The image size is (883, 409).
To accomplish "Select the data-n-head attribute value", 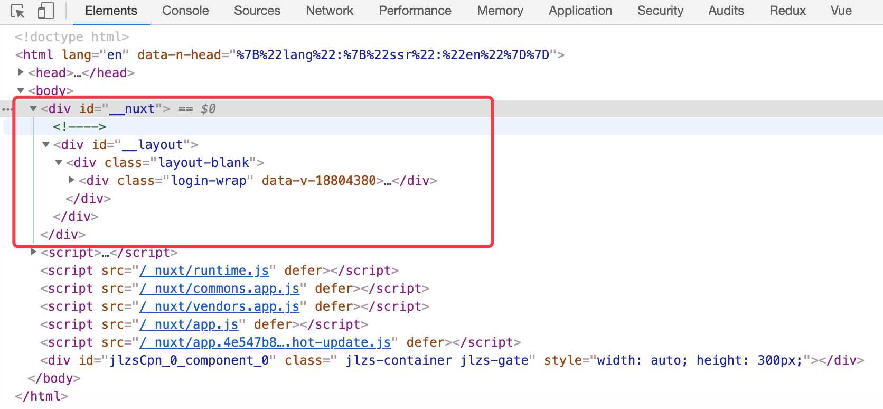I will coord(393,55).
